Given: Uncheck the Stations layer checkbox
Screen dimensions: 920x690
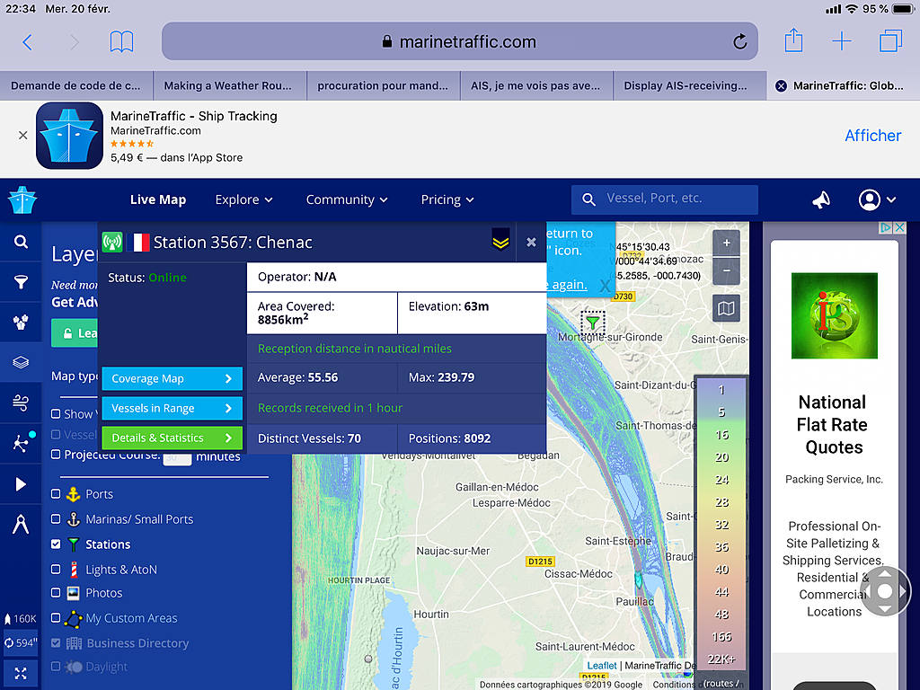Looking at the screenshot, I should tap(56, 544).
